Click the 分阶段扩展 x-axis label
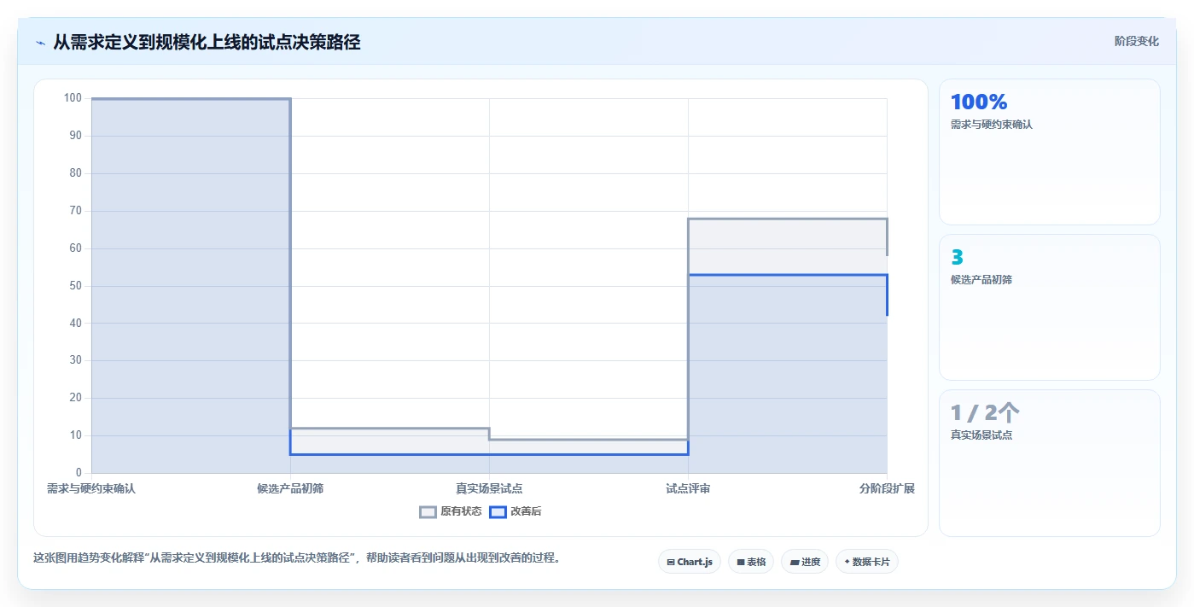The image size is (1194, 607). [887, 488]
